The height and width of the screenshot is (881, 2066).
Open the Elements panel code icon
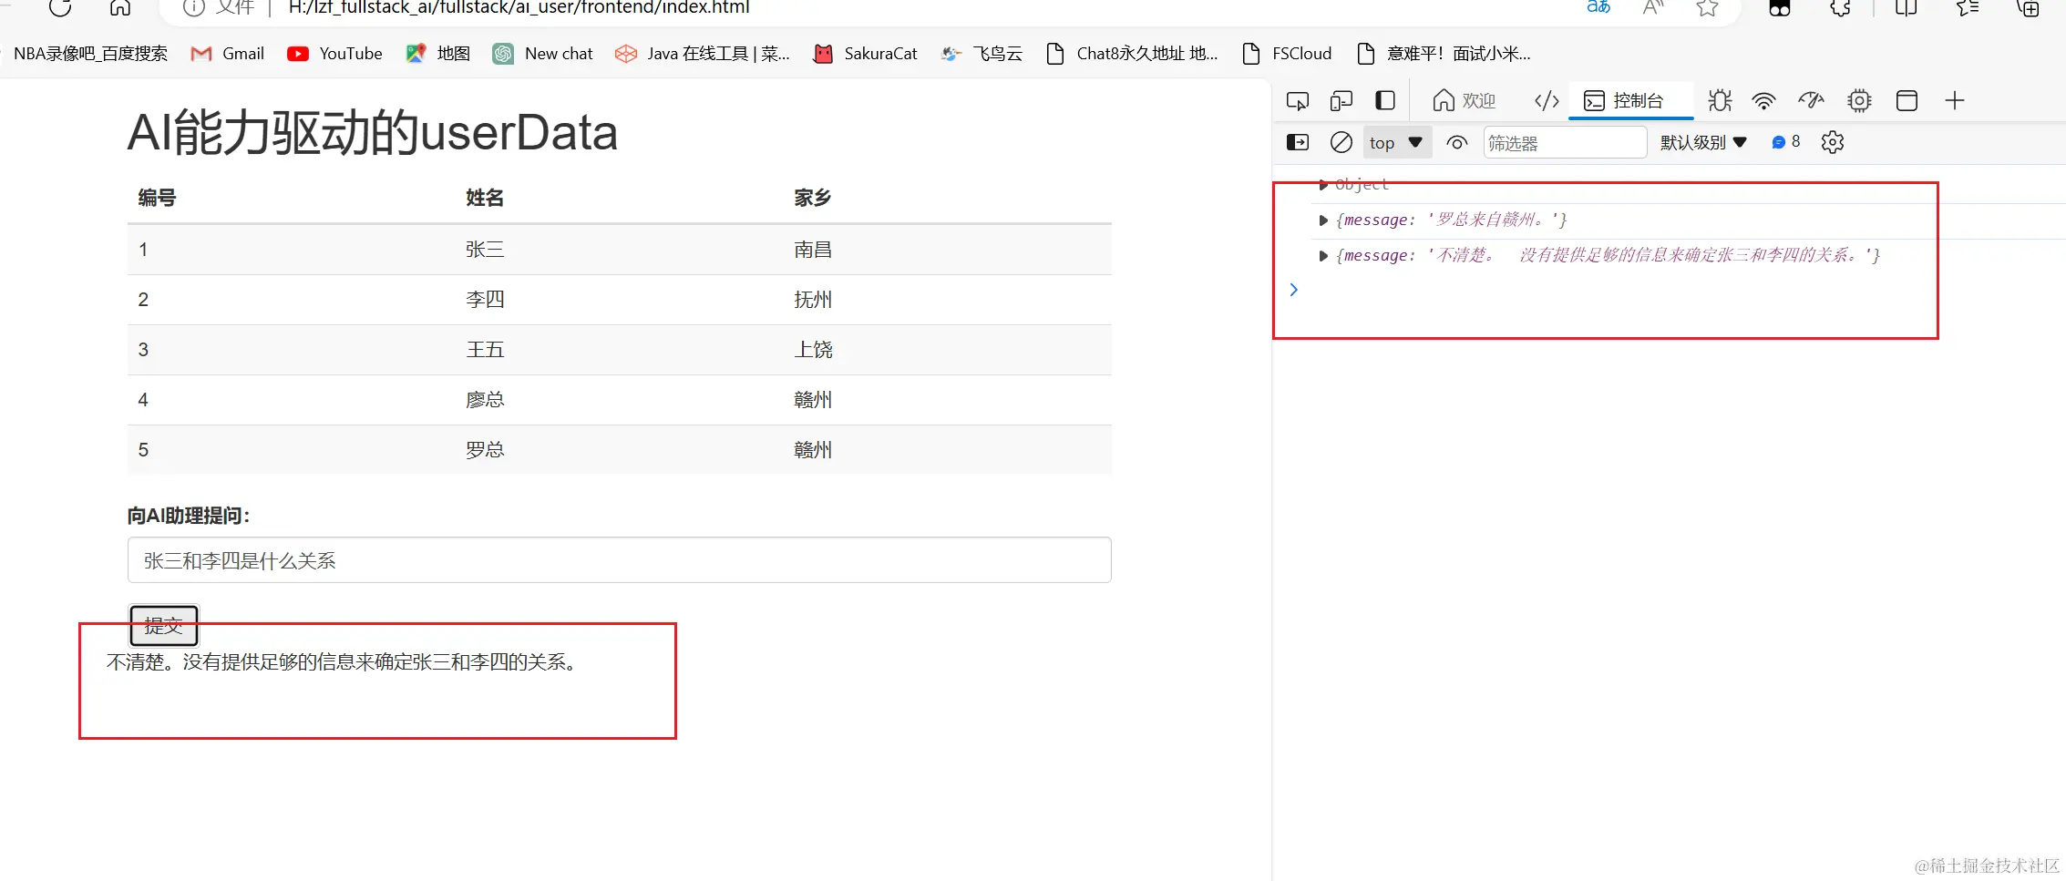click(x=1547, y=100)
